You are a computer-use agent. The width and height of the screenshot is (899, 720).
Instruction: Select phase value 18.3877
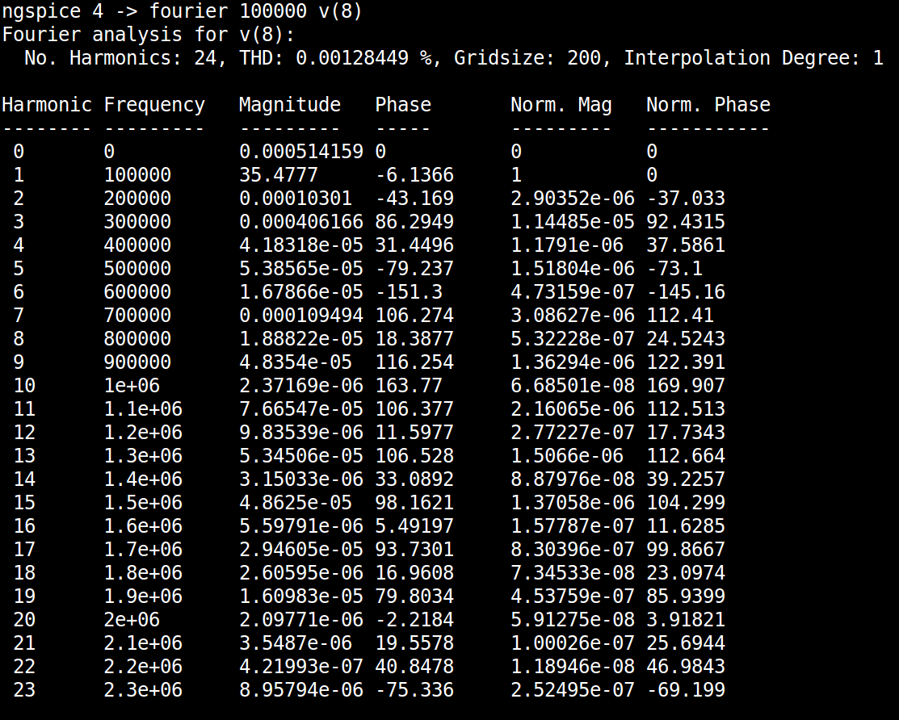pyautogui.click(x=414, y=339)
